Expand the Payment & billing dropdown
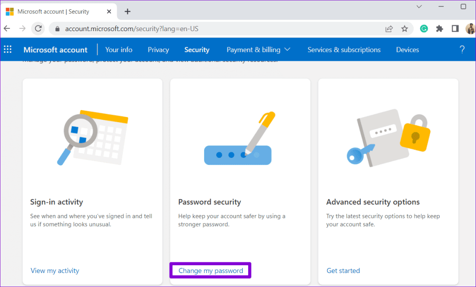Screen dimensions: 476x287 (258, 50)
